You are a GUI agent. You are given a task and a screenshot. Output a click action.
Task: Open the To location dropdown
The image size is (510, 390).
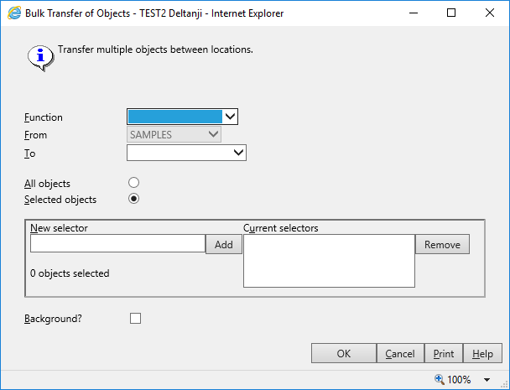(238, 153)
